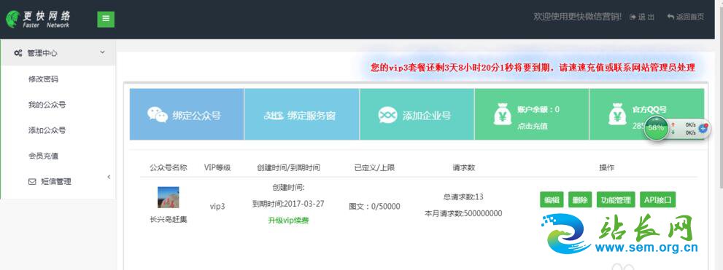Screen dimensions: 723x270
Task: Click the 绑定服务窗 tile
Action: point(301,114)
